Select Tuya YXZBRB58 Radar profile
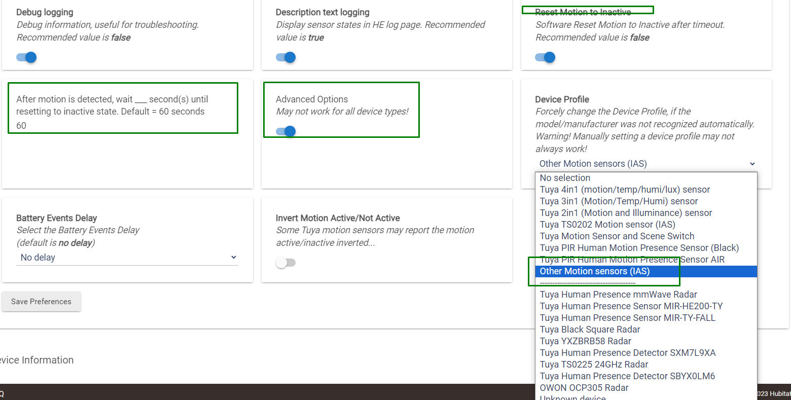The width and height of the screenshot is (791, 400). pyautogui.click(x=646, y=341)
